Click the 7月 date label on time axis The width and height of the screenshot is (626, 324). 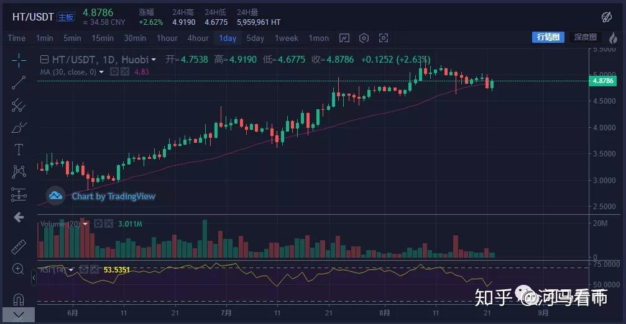(x=226, y=313)
